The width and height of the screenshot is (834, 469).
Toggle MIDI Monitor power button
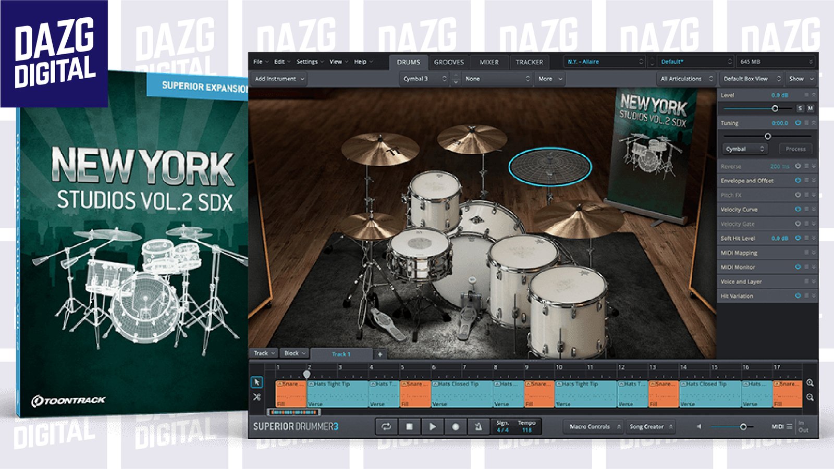798,267
